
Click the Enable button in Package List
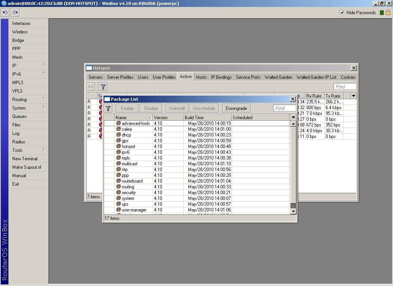[127, 108]
